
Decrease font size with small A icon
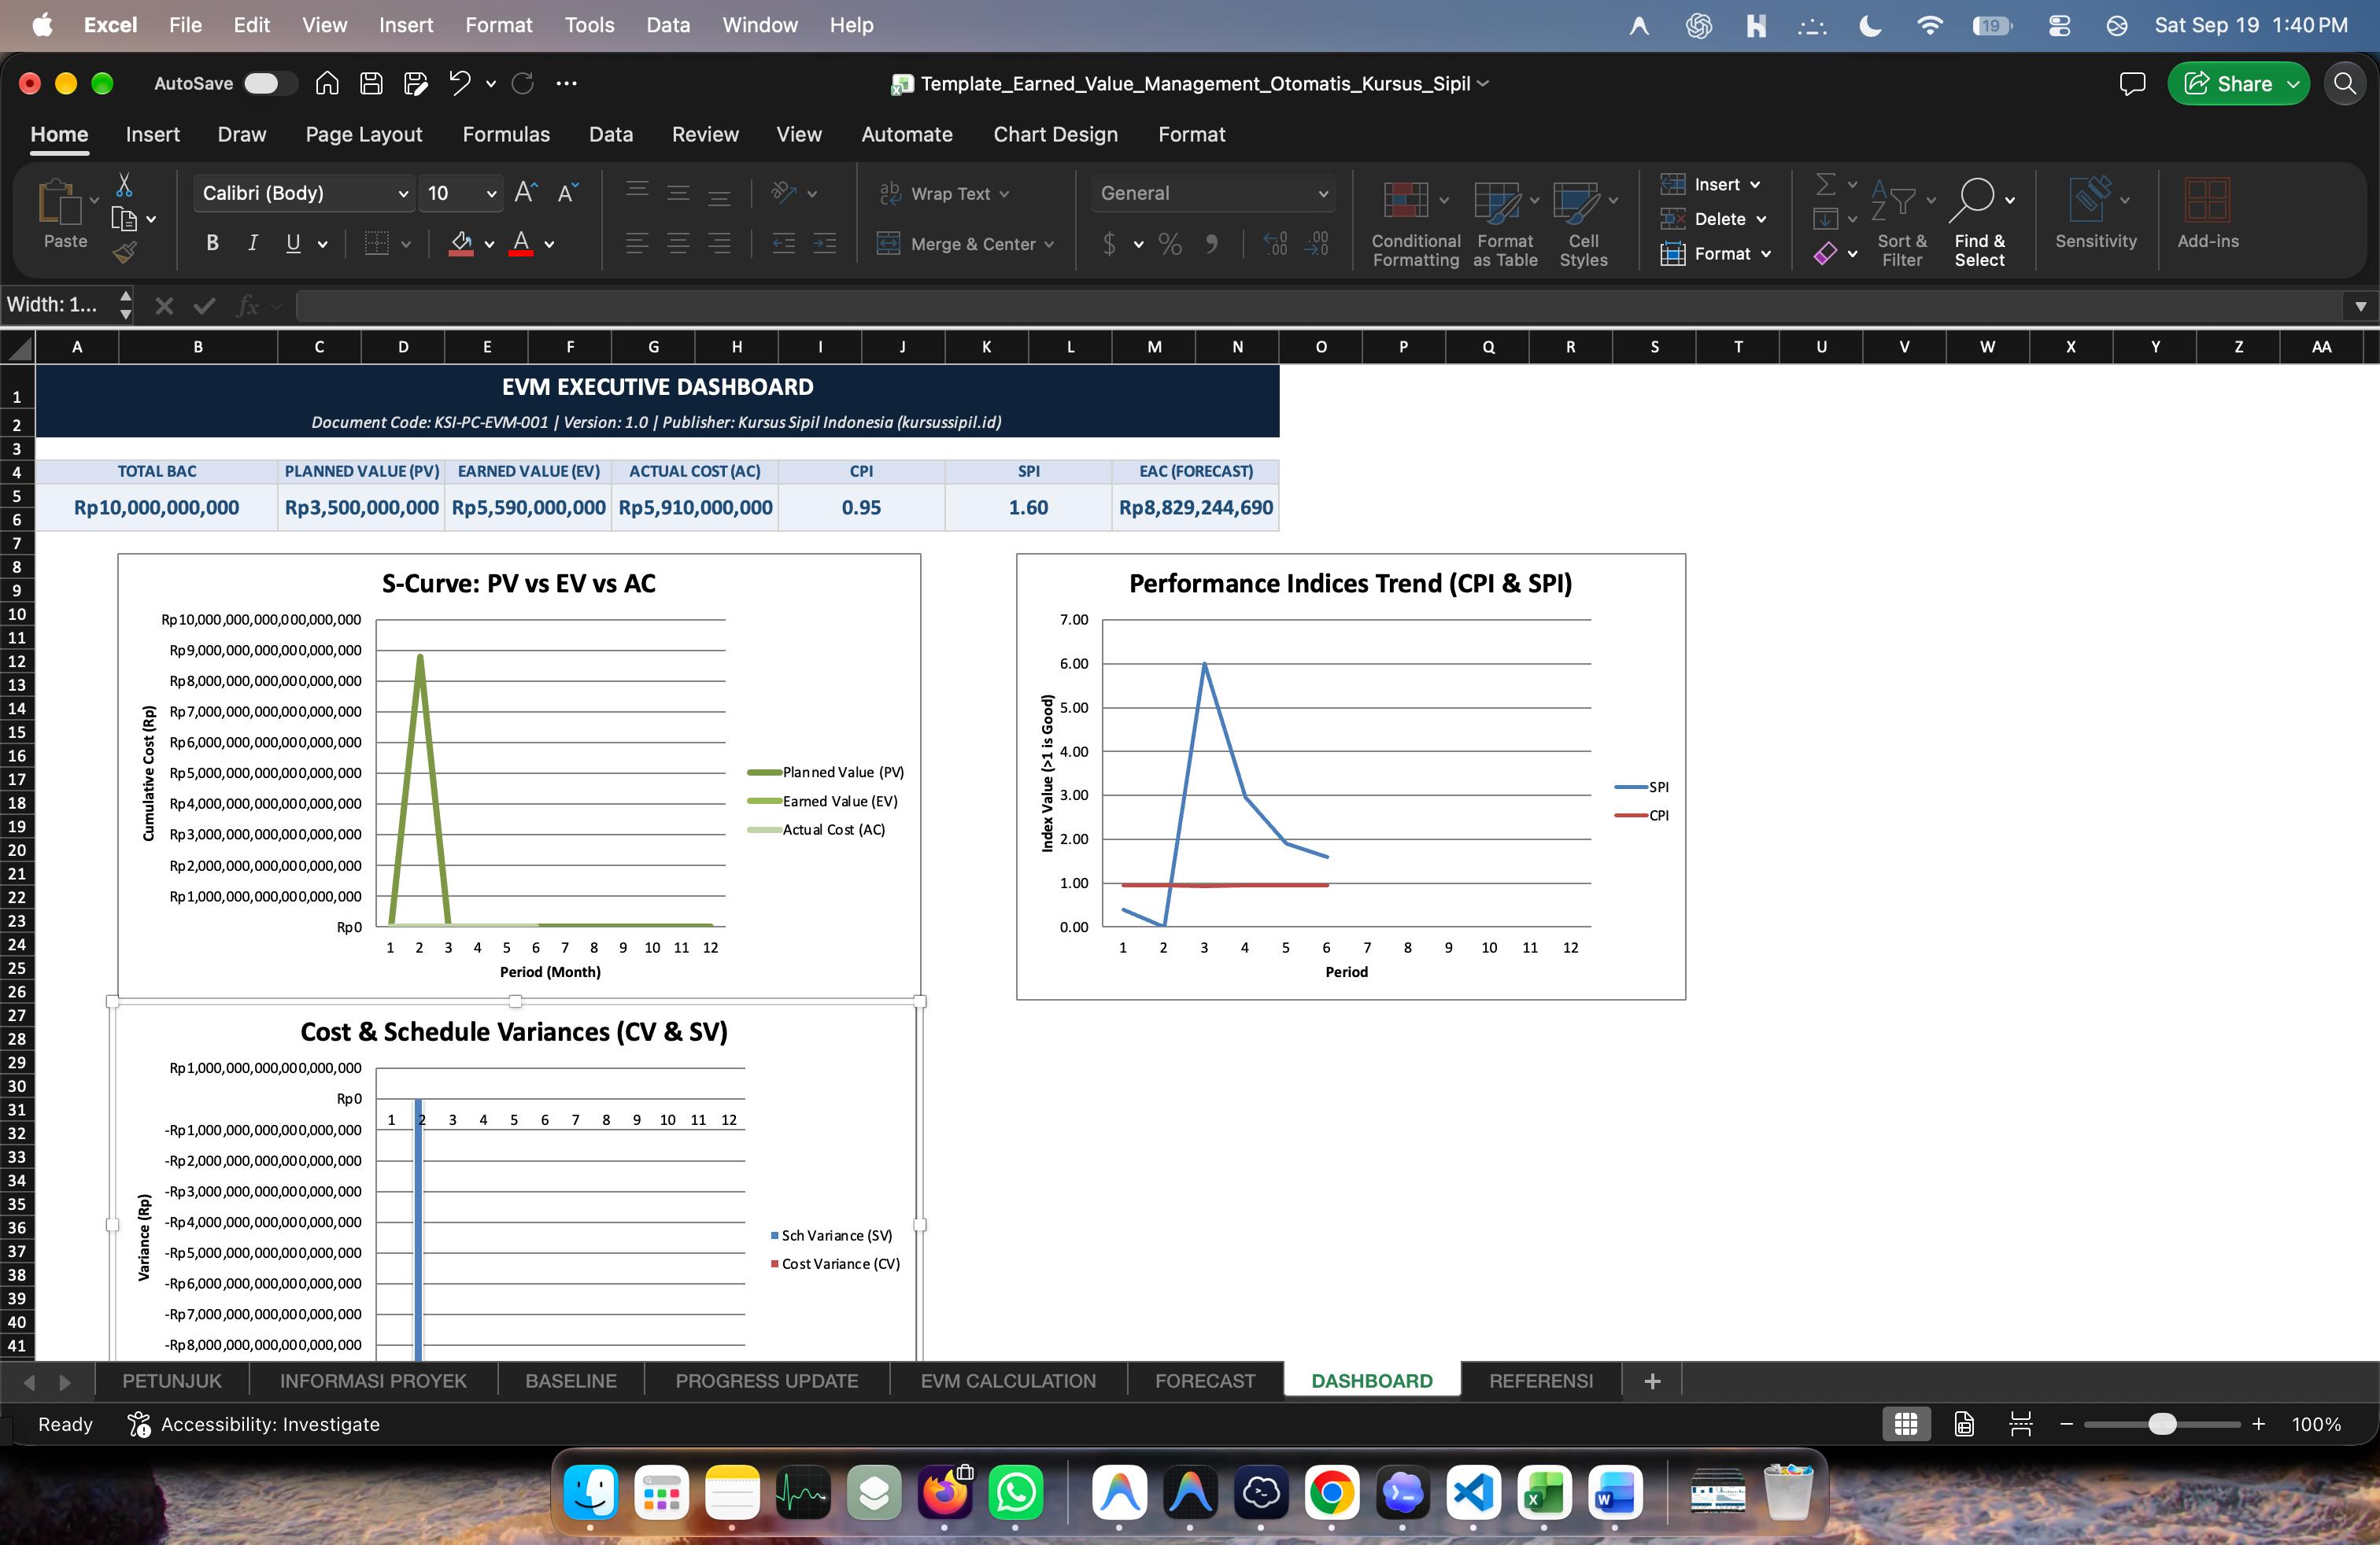coord(567,193)
